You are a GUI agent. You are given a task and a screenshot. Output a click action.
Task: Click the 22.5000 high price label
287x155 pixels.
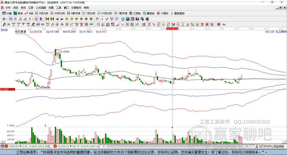pos(65,52)
